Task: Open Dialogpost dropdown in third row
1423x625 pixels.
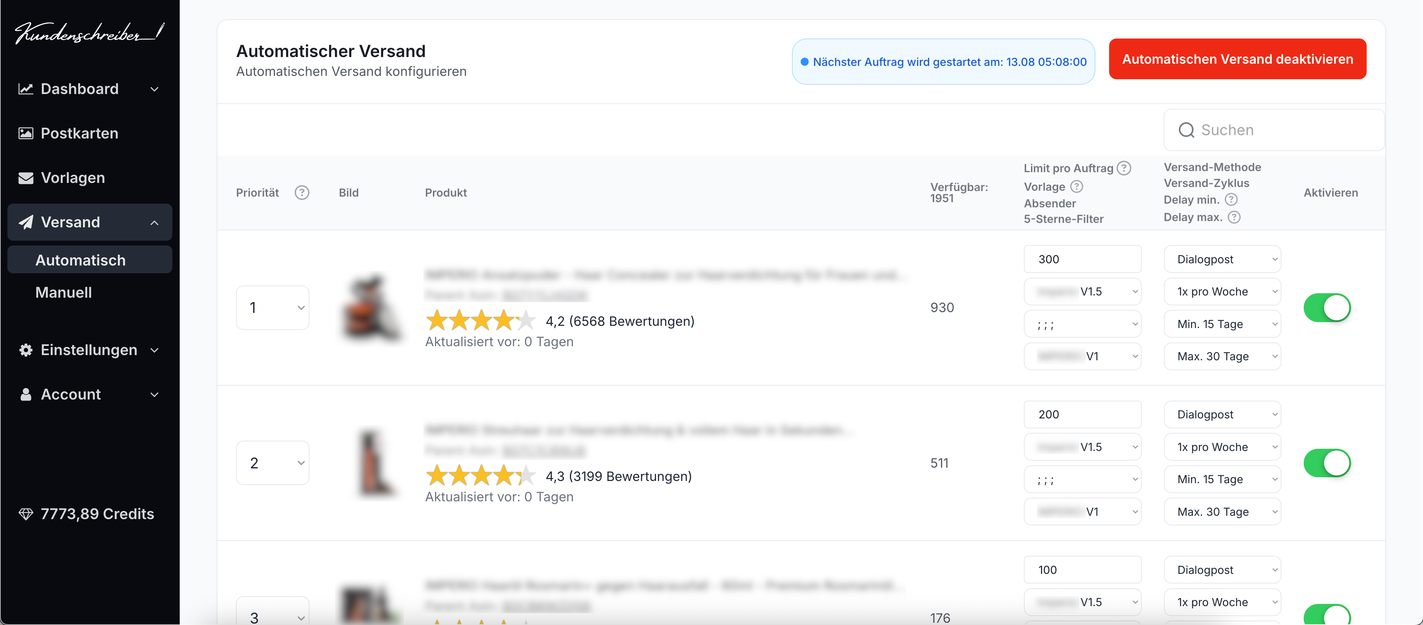Action: [1222, 570]
